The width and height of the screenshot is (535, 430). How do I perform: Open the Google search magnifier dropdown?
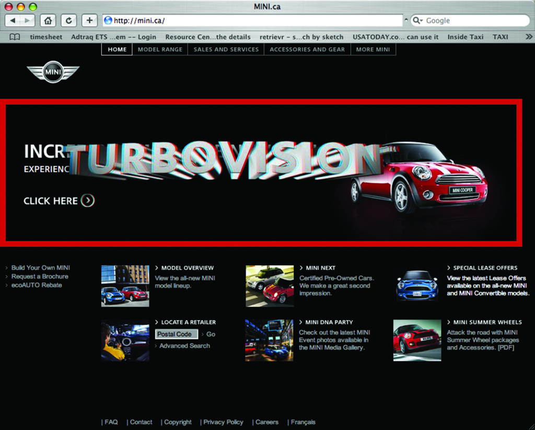tap(417, 20)
